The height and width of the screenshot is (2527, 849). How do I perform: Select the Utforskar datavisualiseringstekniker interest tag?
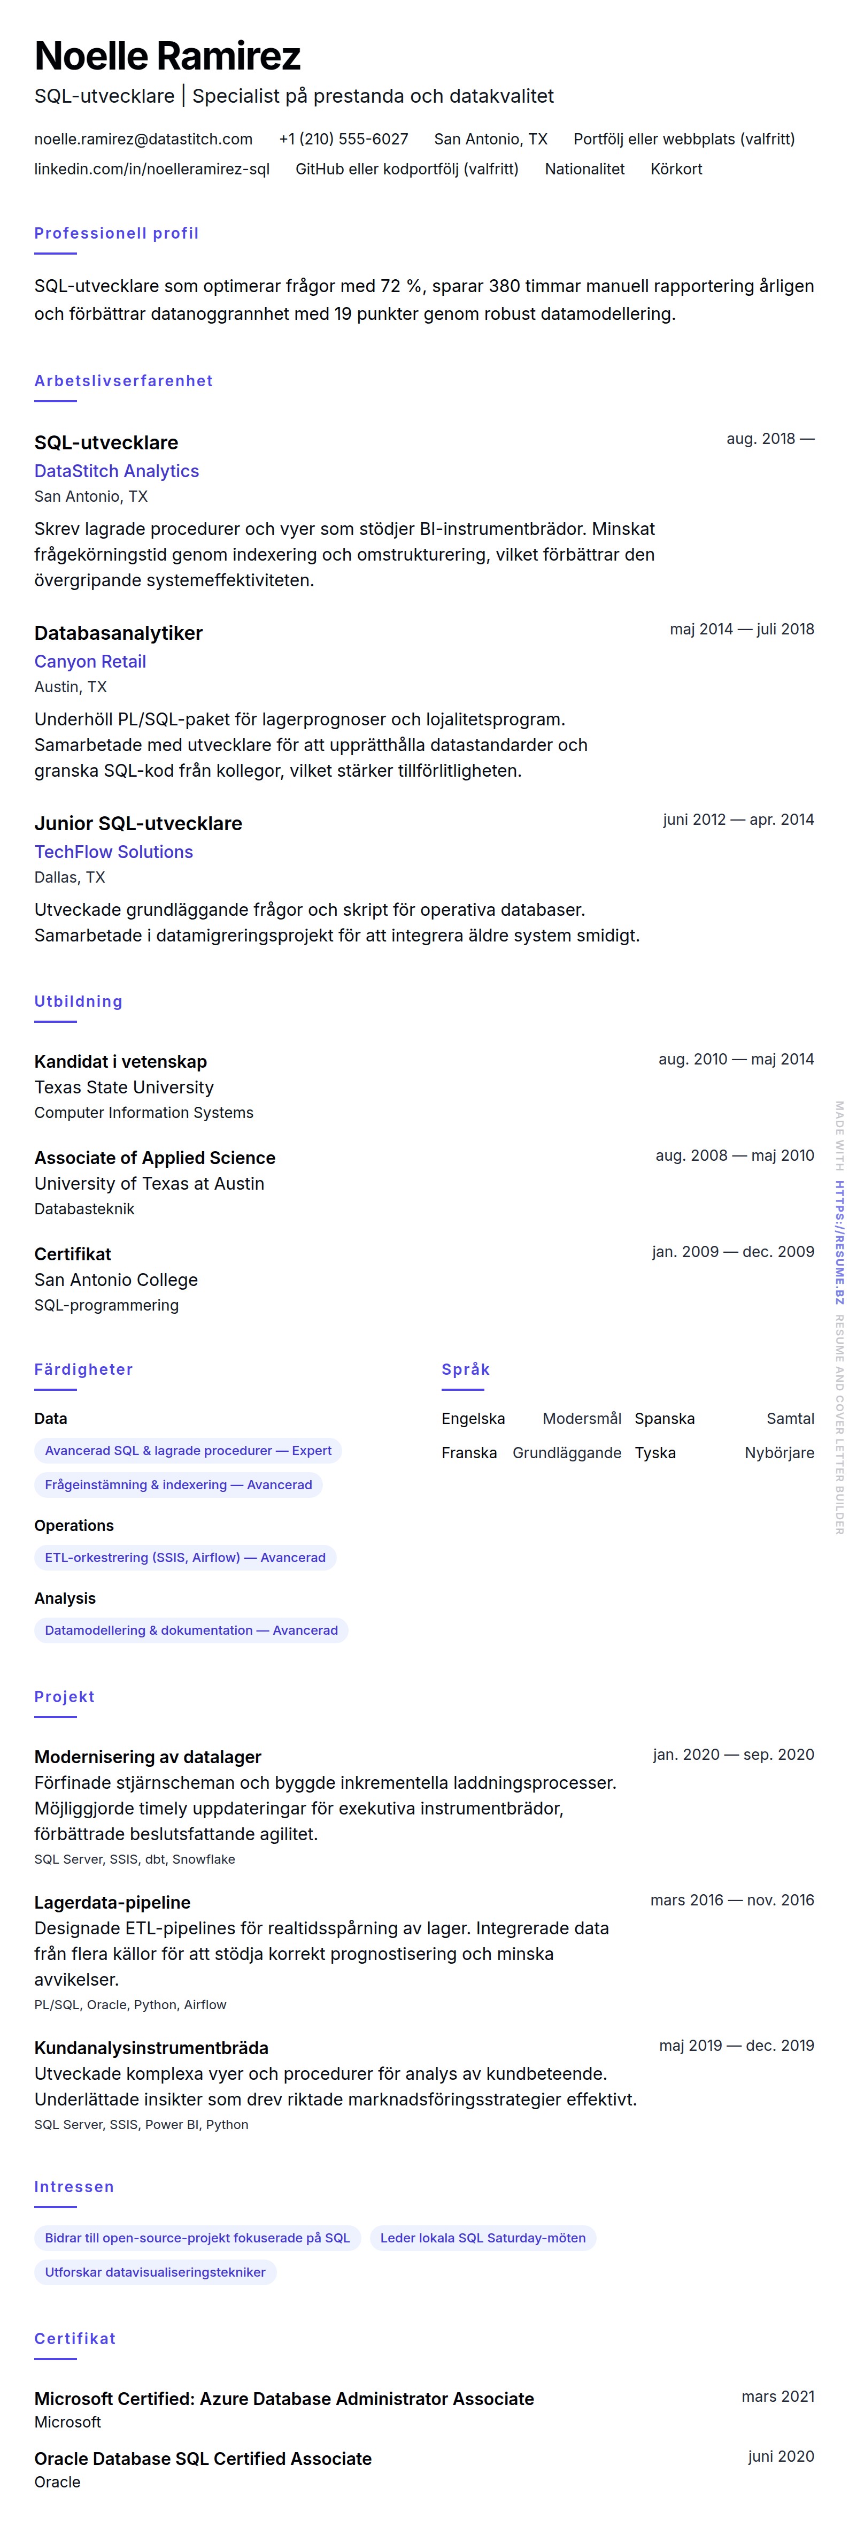pyautogui.click(x=155, y=2272)
